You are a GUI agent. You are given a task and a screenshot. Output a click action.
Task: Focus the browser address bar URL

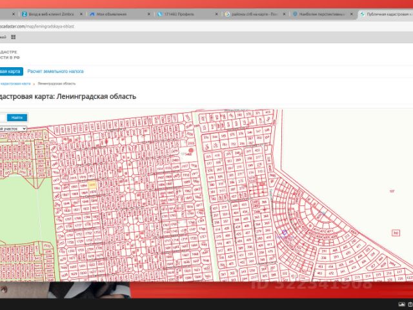pos(37,26)
